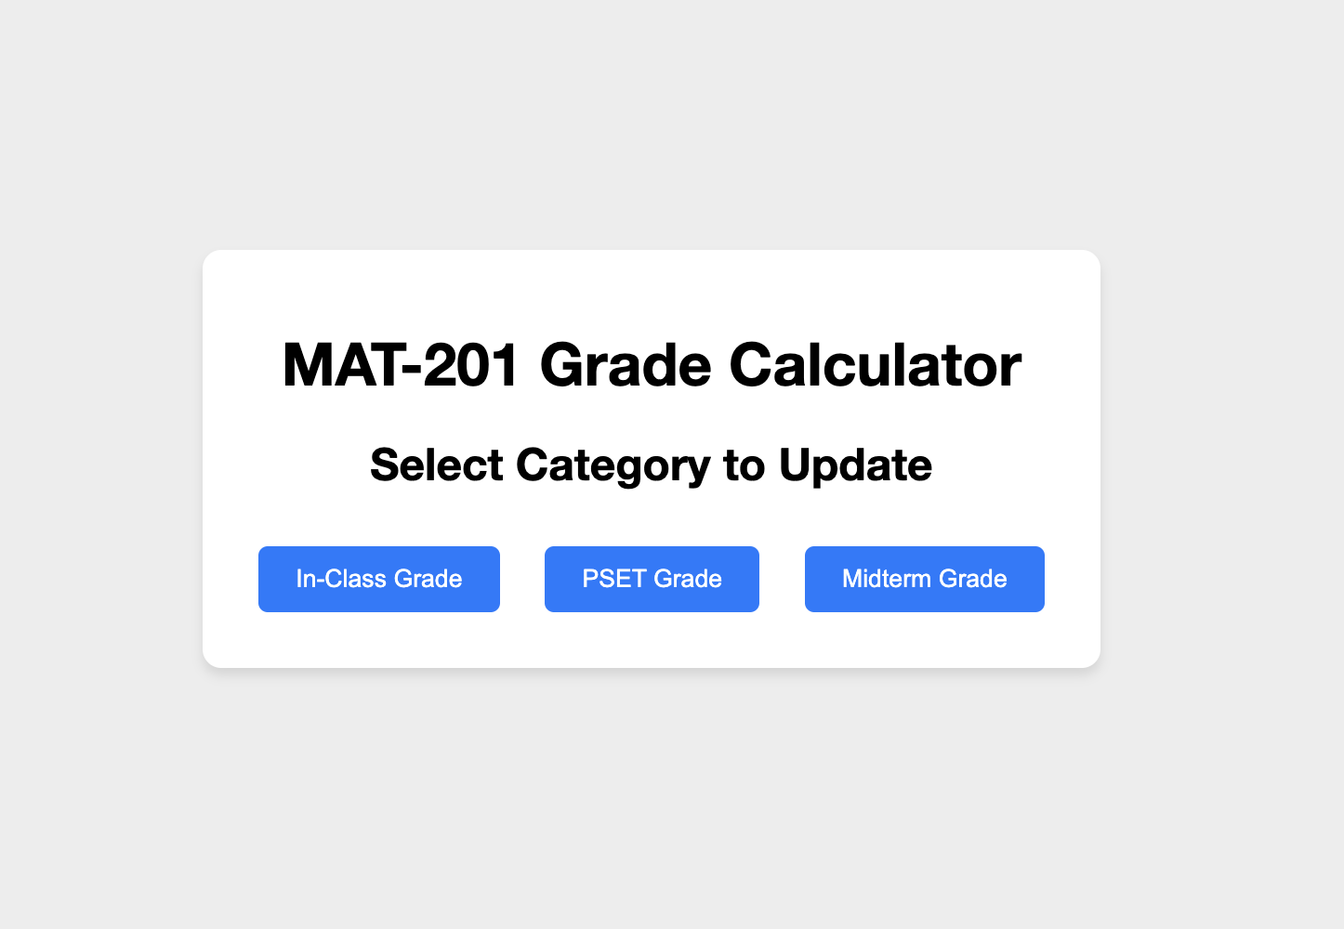Click the Select Category to Update subtitle
This screenshot has width=1344, height=929.
(x=651, y=464)
